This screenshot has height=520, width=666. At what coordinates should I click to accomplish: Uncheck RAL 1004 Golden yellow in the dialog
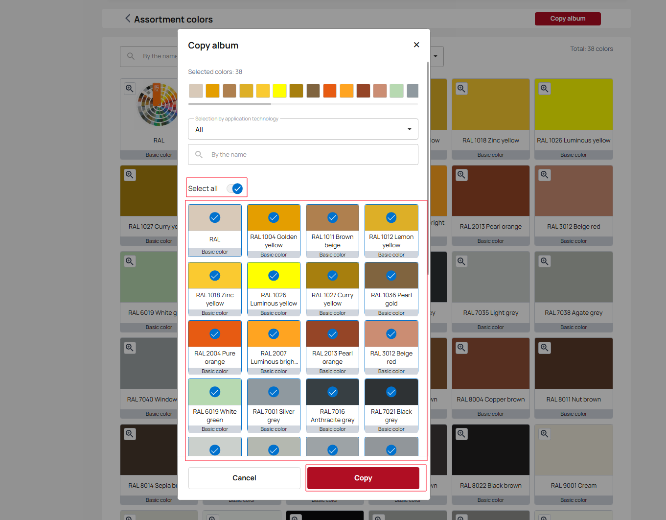pyautogui.click(x=274, y=217)
